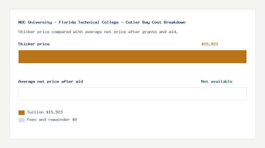Click Florida Technical College in the title
The height and width of the screenshot is (148, 265).
pos(89,22)
